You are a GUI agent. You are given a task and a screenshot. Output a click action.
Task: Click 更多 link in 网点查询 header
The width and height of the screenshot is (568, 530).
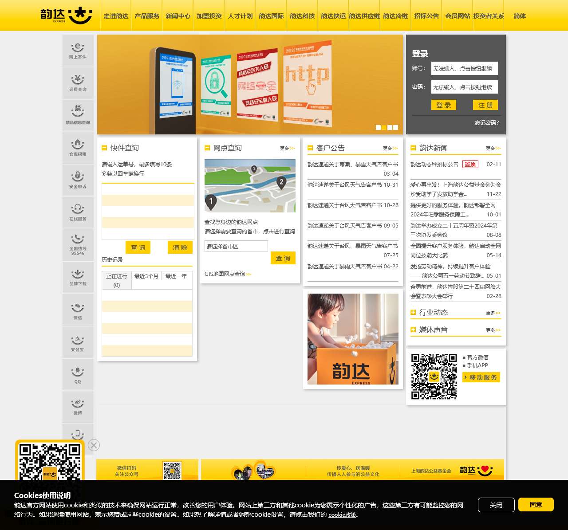coord(287,148)
